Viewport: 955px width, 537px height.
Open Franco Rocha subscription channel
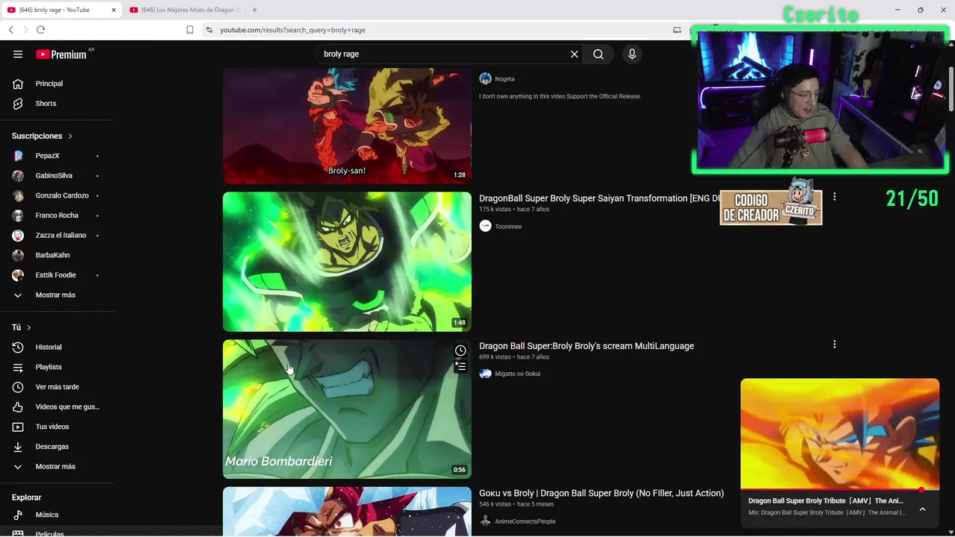point(57,216)
